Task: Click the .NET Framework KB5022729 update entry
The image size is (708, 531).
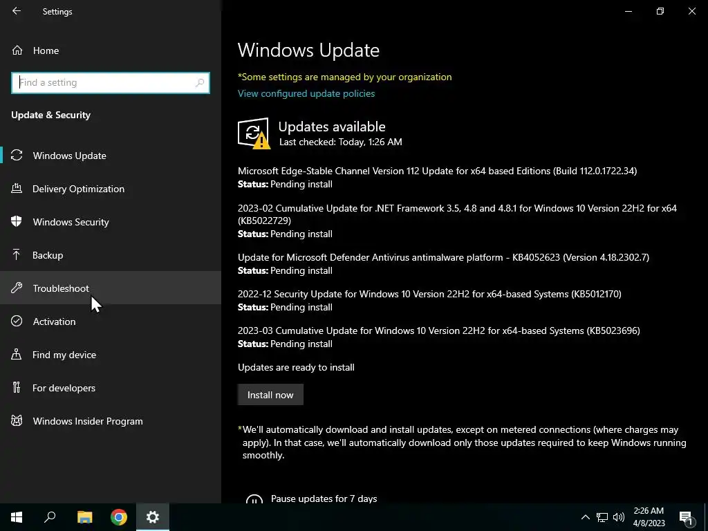Action: tap(457, 221)
